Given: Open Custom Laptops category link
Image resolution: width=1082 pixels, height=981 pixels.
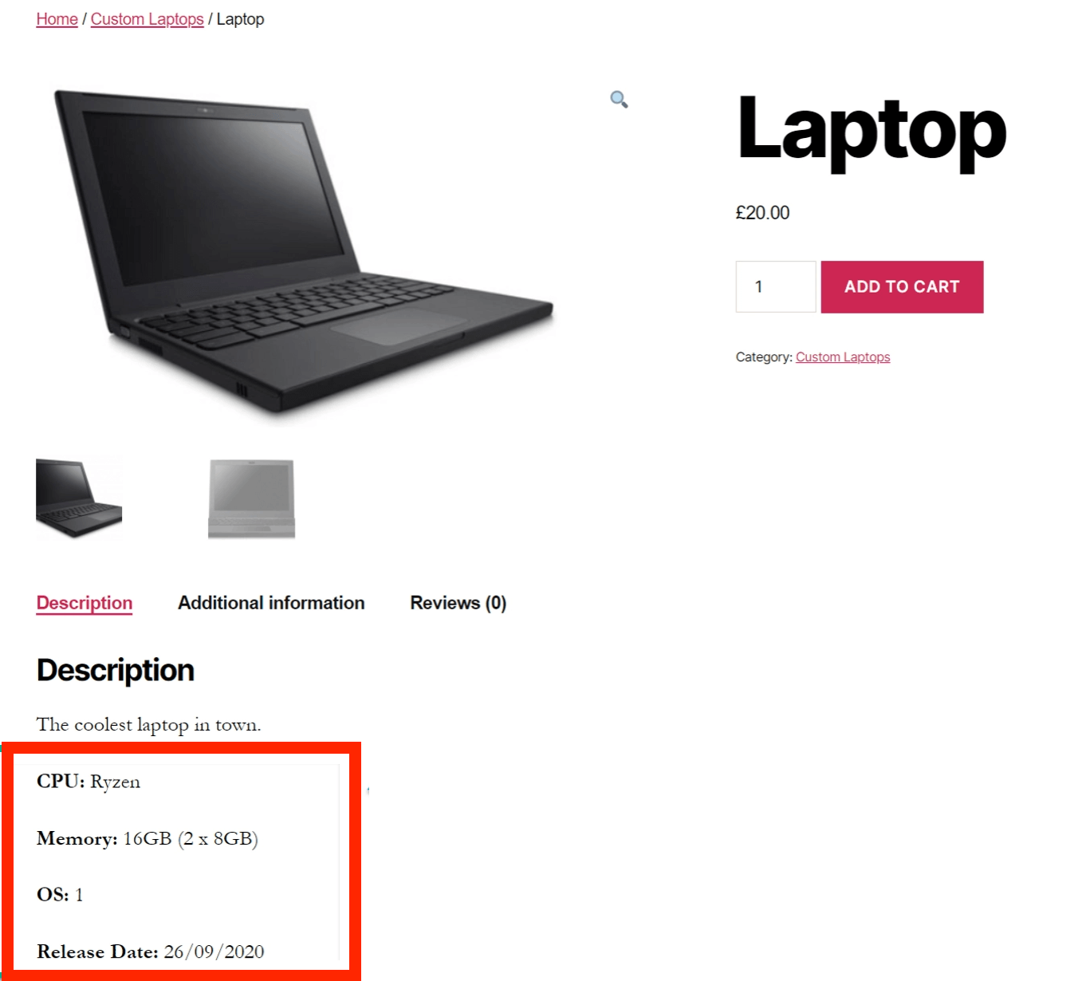Looking at the screenshot, I should click(x=843, y=357).
